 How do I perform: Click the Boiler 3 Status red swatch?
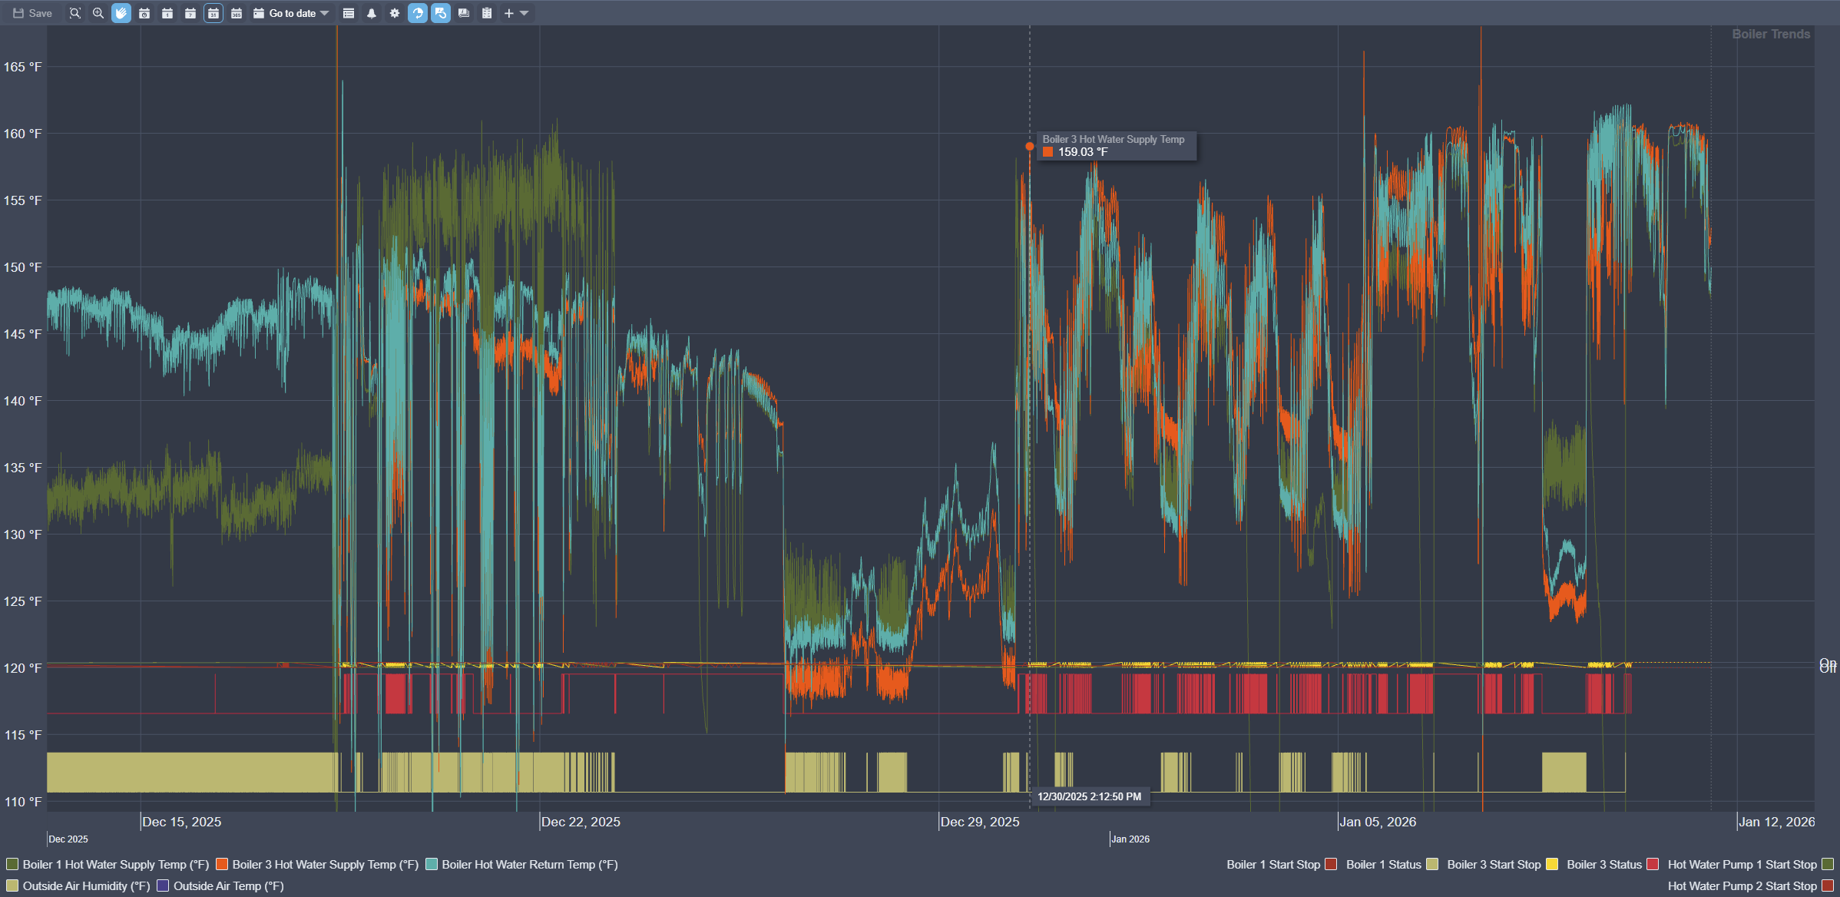tap(1653, 865)
